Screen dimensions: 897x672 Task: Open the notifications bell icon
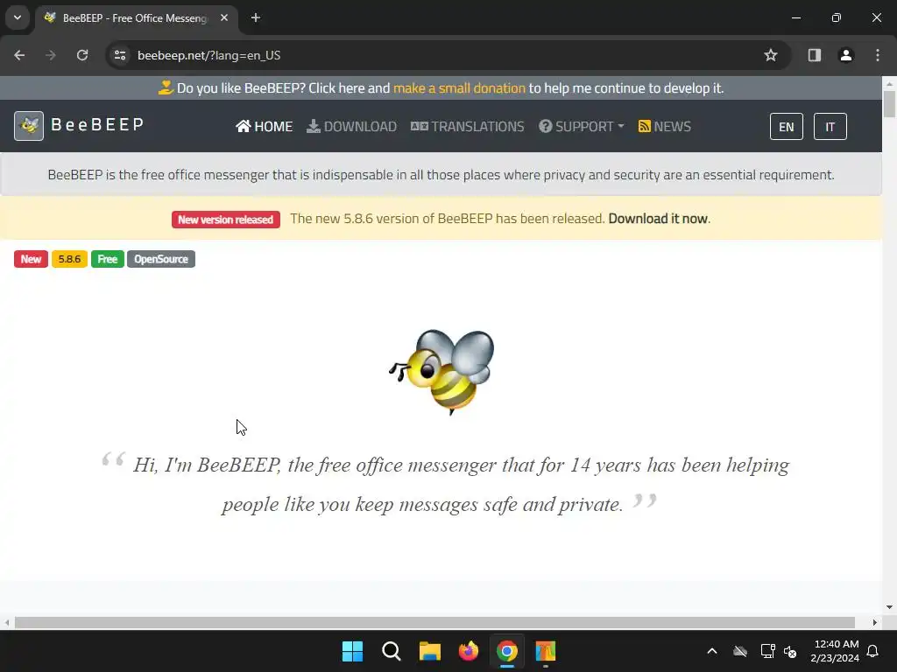873,651
